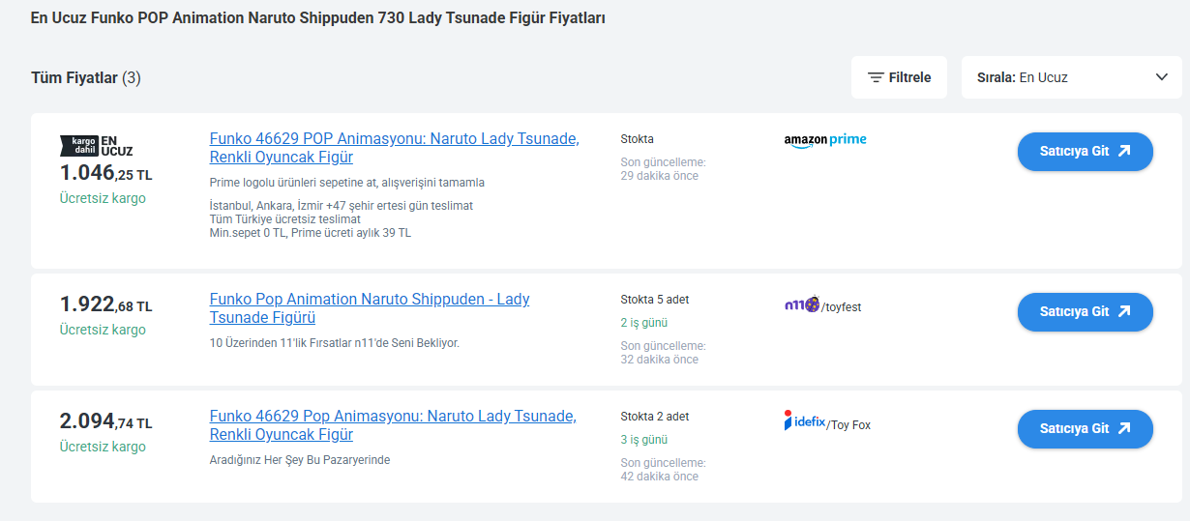Go to seller for the 1.046,25 TL offer
The image size is (1190, 521).
(x=1085, y=152)
